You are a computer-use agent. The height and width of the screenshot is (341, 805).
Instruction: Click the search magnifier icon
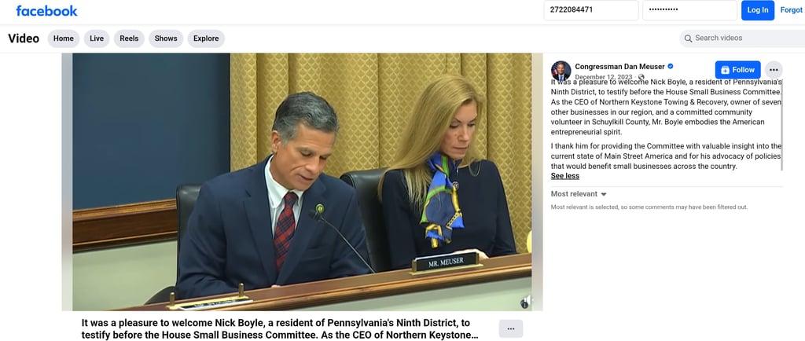[688, 38]
